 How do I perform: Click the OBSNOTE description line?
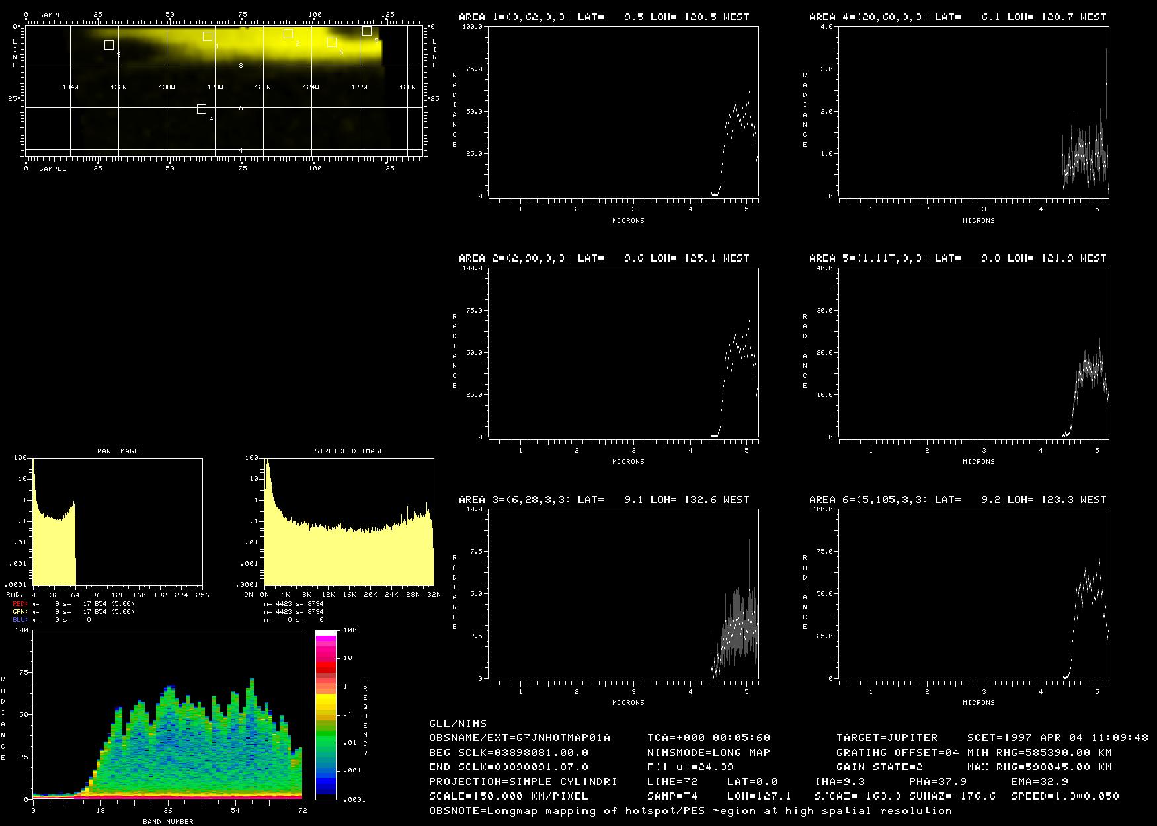click(x=690, y=810)
